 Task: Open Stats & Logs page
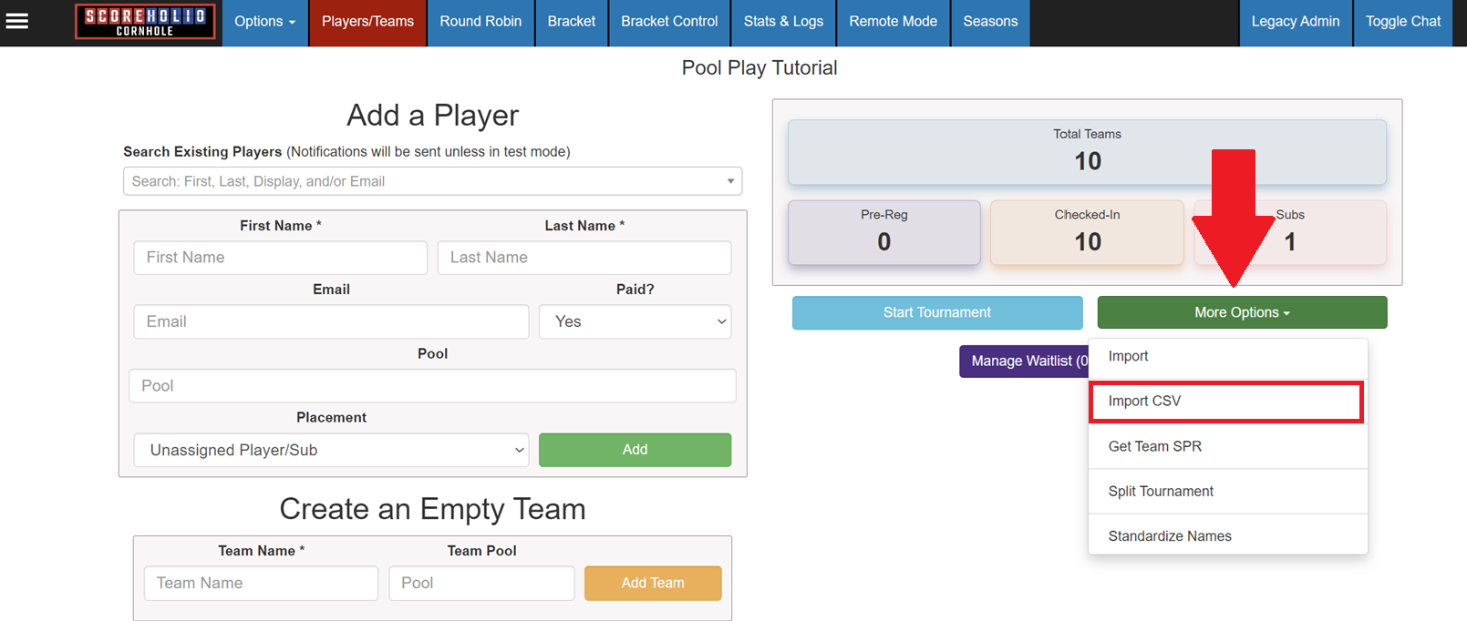coord(782,22)
